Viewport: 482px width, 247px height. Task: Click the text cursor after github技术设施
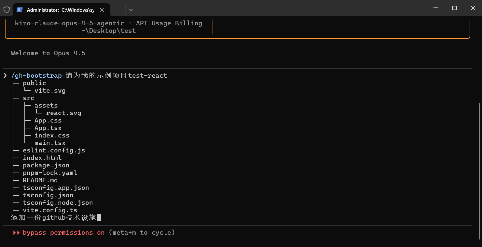pyautogui.click(x=99, y=217)
